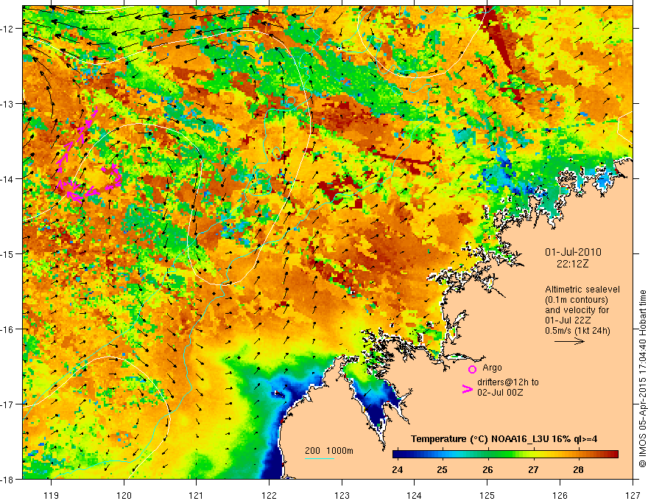Click the temperature color bar

click(505, 455)
